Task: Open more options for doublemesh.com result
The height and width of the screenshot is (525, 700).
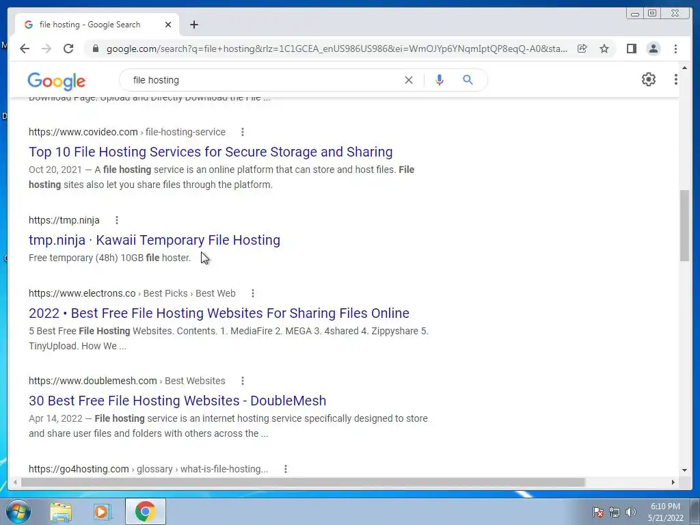Action: click(243, 381)
